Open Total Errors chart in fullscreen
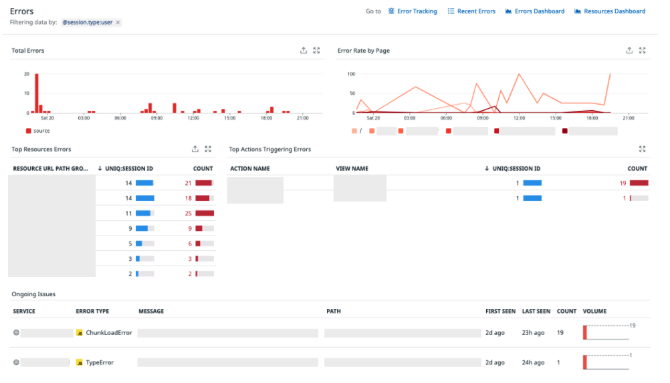The image size is (670, 383). pyautogui.click(x=317, y=50)
